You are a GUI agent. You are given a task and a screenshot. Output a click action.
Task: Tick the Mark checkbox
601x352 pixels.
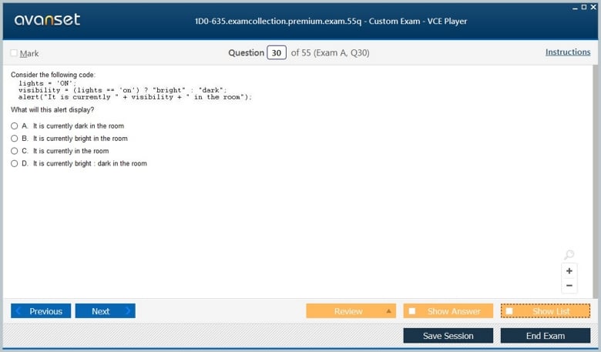[14, 53]
